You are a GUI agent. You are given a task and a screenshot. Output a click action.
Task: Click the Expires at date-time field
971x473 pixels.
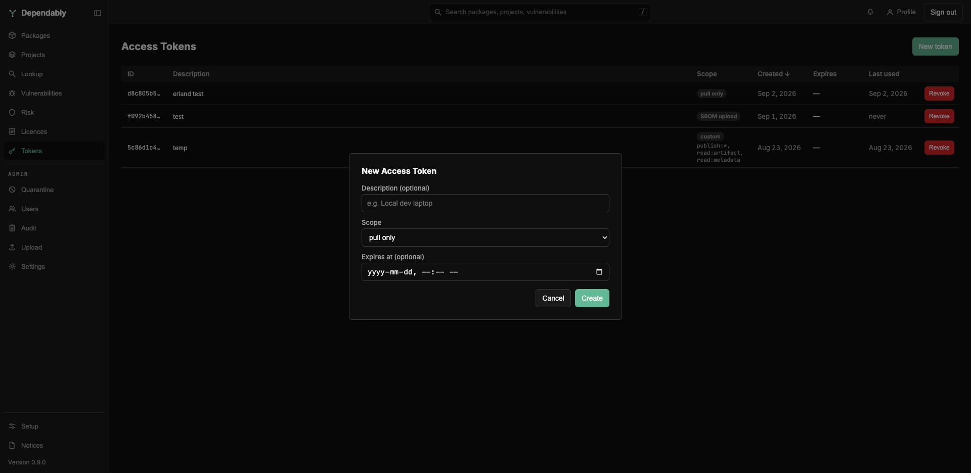485,272
